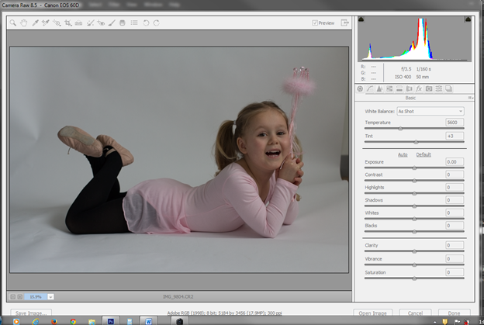
Task: Open the zoom level dropdown arrow
Action: [x=50, y=296]
